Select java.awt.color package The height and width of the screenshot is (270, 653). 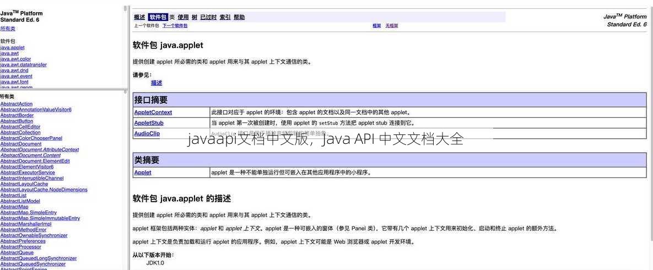coord(15,59)
